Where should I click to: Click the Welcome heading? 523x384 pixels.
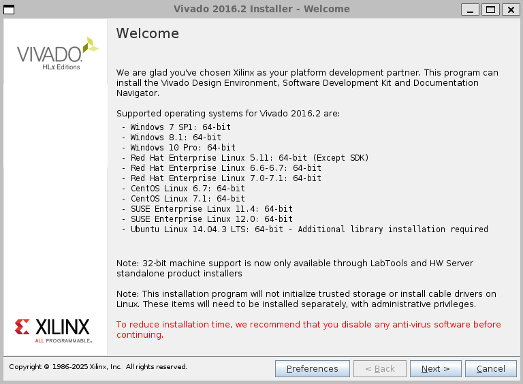pos(148,33)
